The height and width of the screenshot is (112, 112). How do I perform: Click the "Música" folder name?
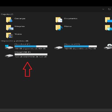[68, 26]
